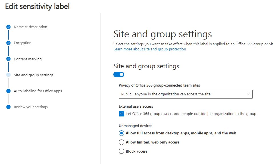Open the Auto-labeling for Office apps step
This screenshot has height=164, width=273.
point(38,91)
